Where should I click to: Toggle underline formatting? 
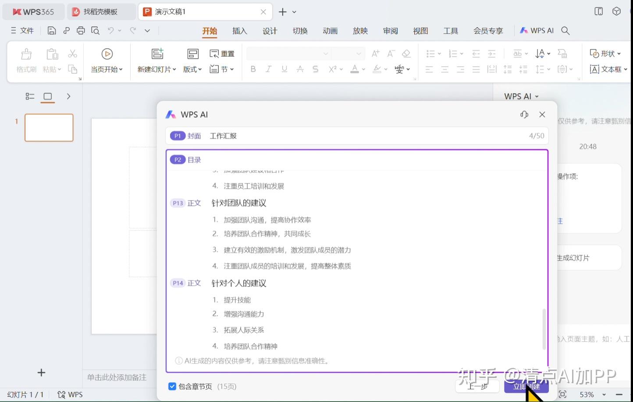pos(284,69)
